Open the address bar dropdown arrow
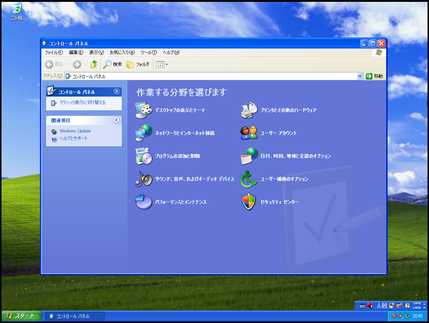 [360, 76]
